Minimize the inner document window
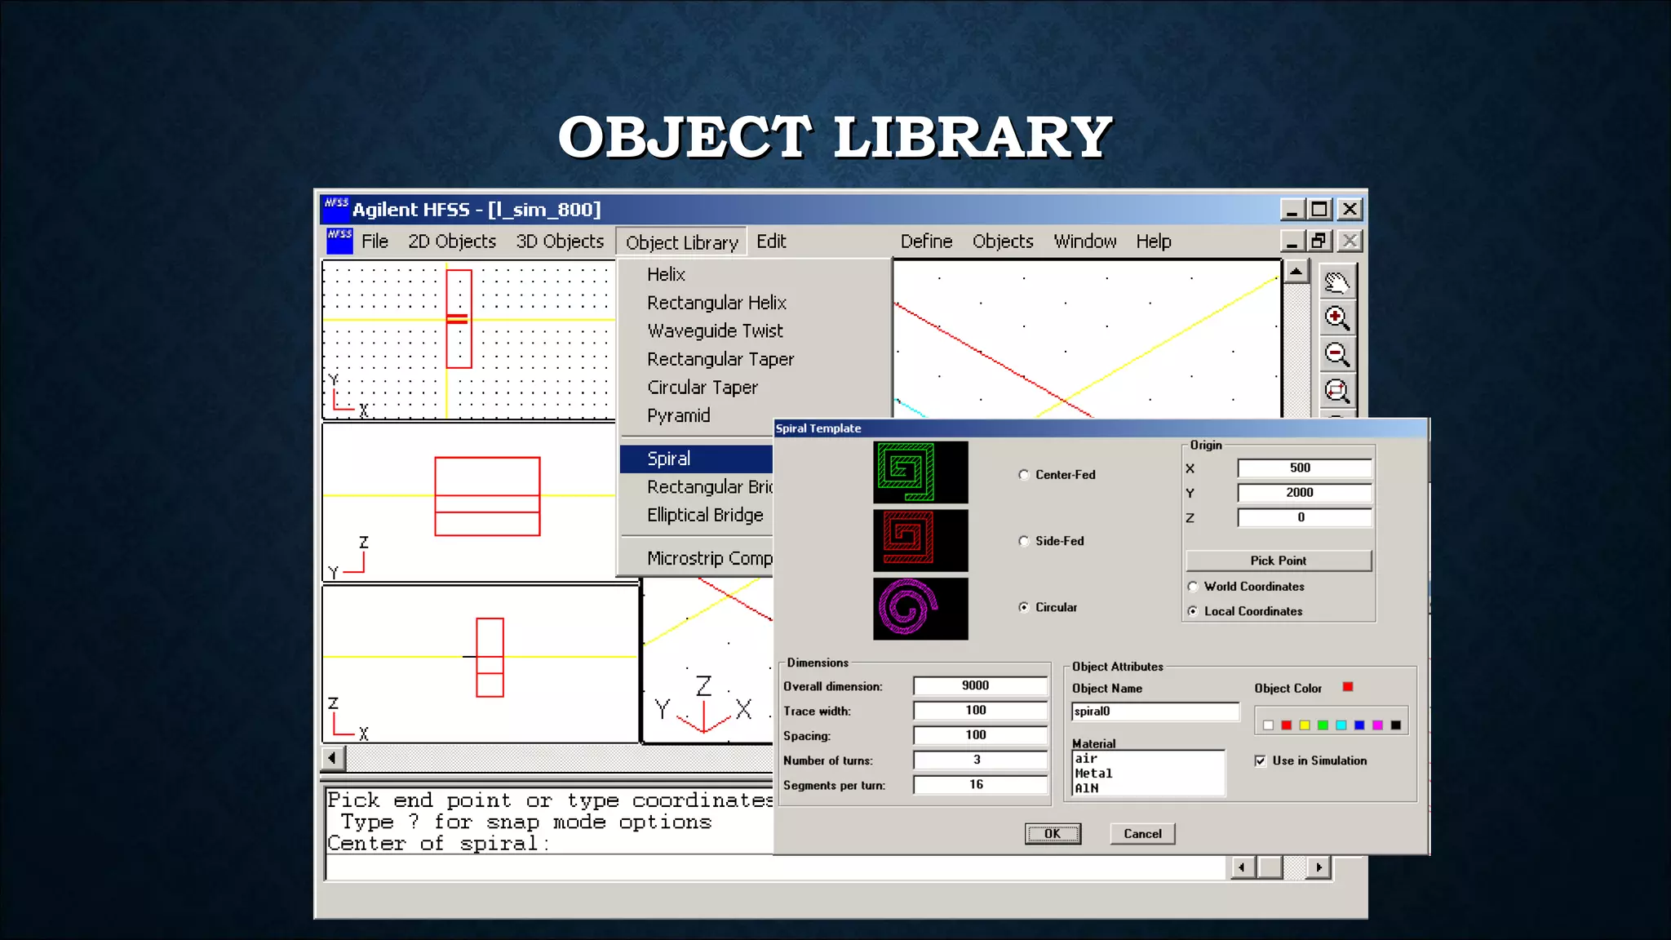Image resolution: width=1671 pixels, height=940 pixels. 1291,242
